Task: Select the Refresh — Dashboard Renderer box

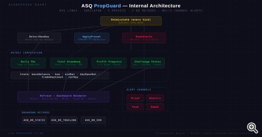Action: point(63,97)
